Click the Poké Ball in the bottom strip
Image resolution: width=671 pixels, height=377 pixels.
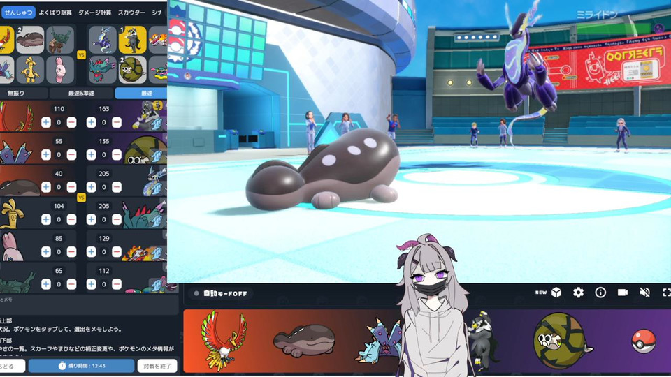[x=644, y=341]
